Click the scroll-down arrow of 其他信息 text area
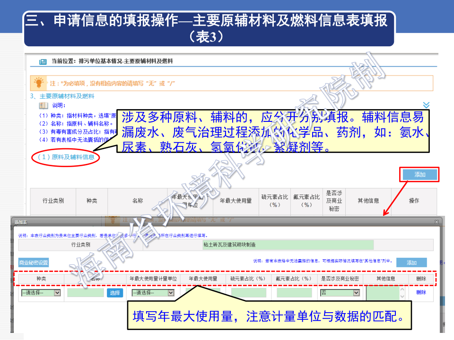The image size is (454, 340). [402, 297]
